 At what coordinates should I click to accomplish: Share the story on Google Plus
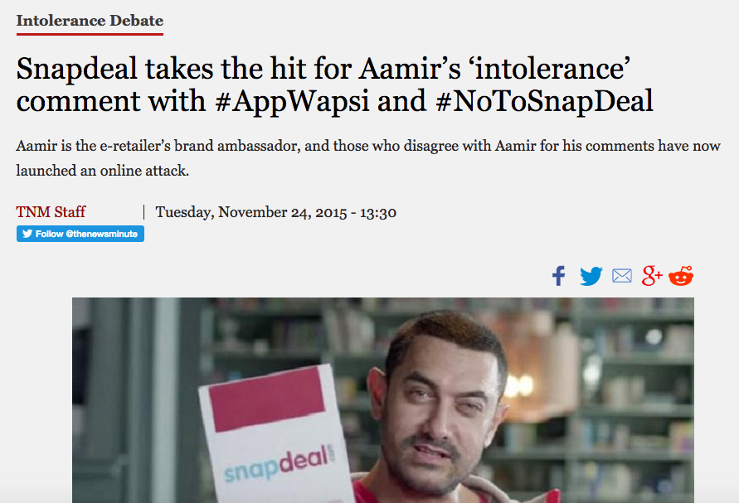[652, 275]
